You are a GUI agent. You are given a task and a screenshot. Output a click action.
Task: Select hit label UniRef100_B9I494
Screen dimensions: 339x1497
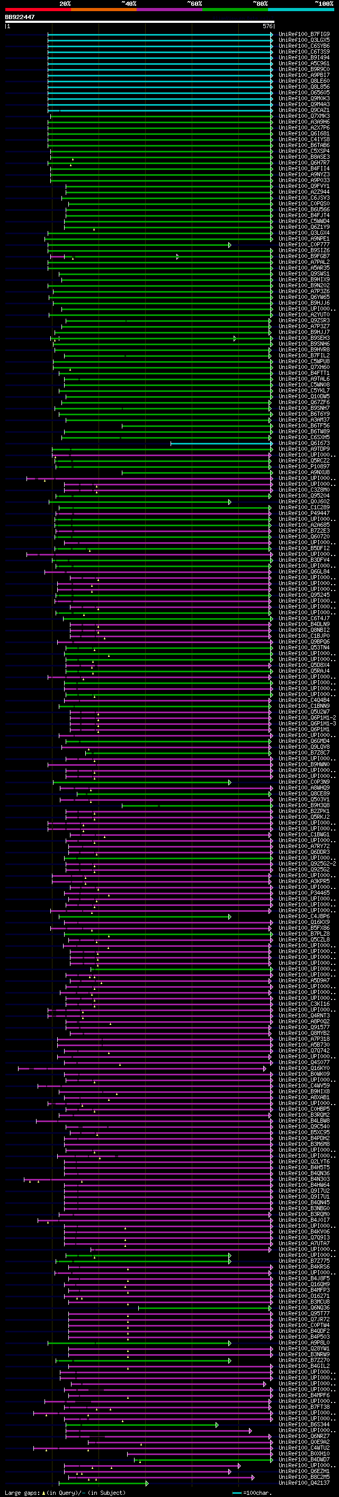304,57
